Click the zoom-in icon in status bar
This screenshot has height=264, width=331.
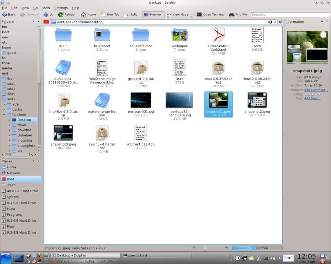pos(227,248)
